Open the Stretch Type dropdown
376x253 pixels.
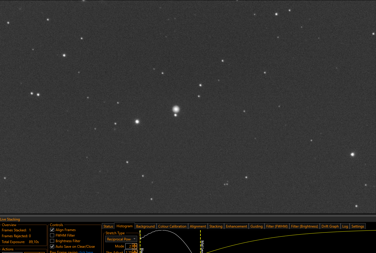(121, 239)
